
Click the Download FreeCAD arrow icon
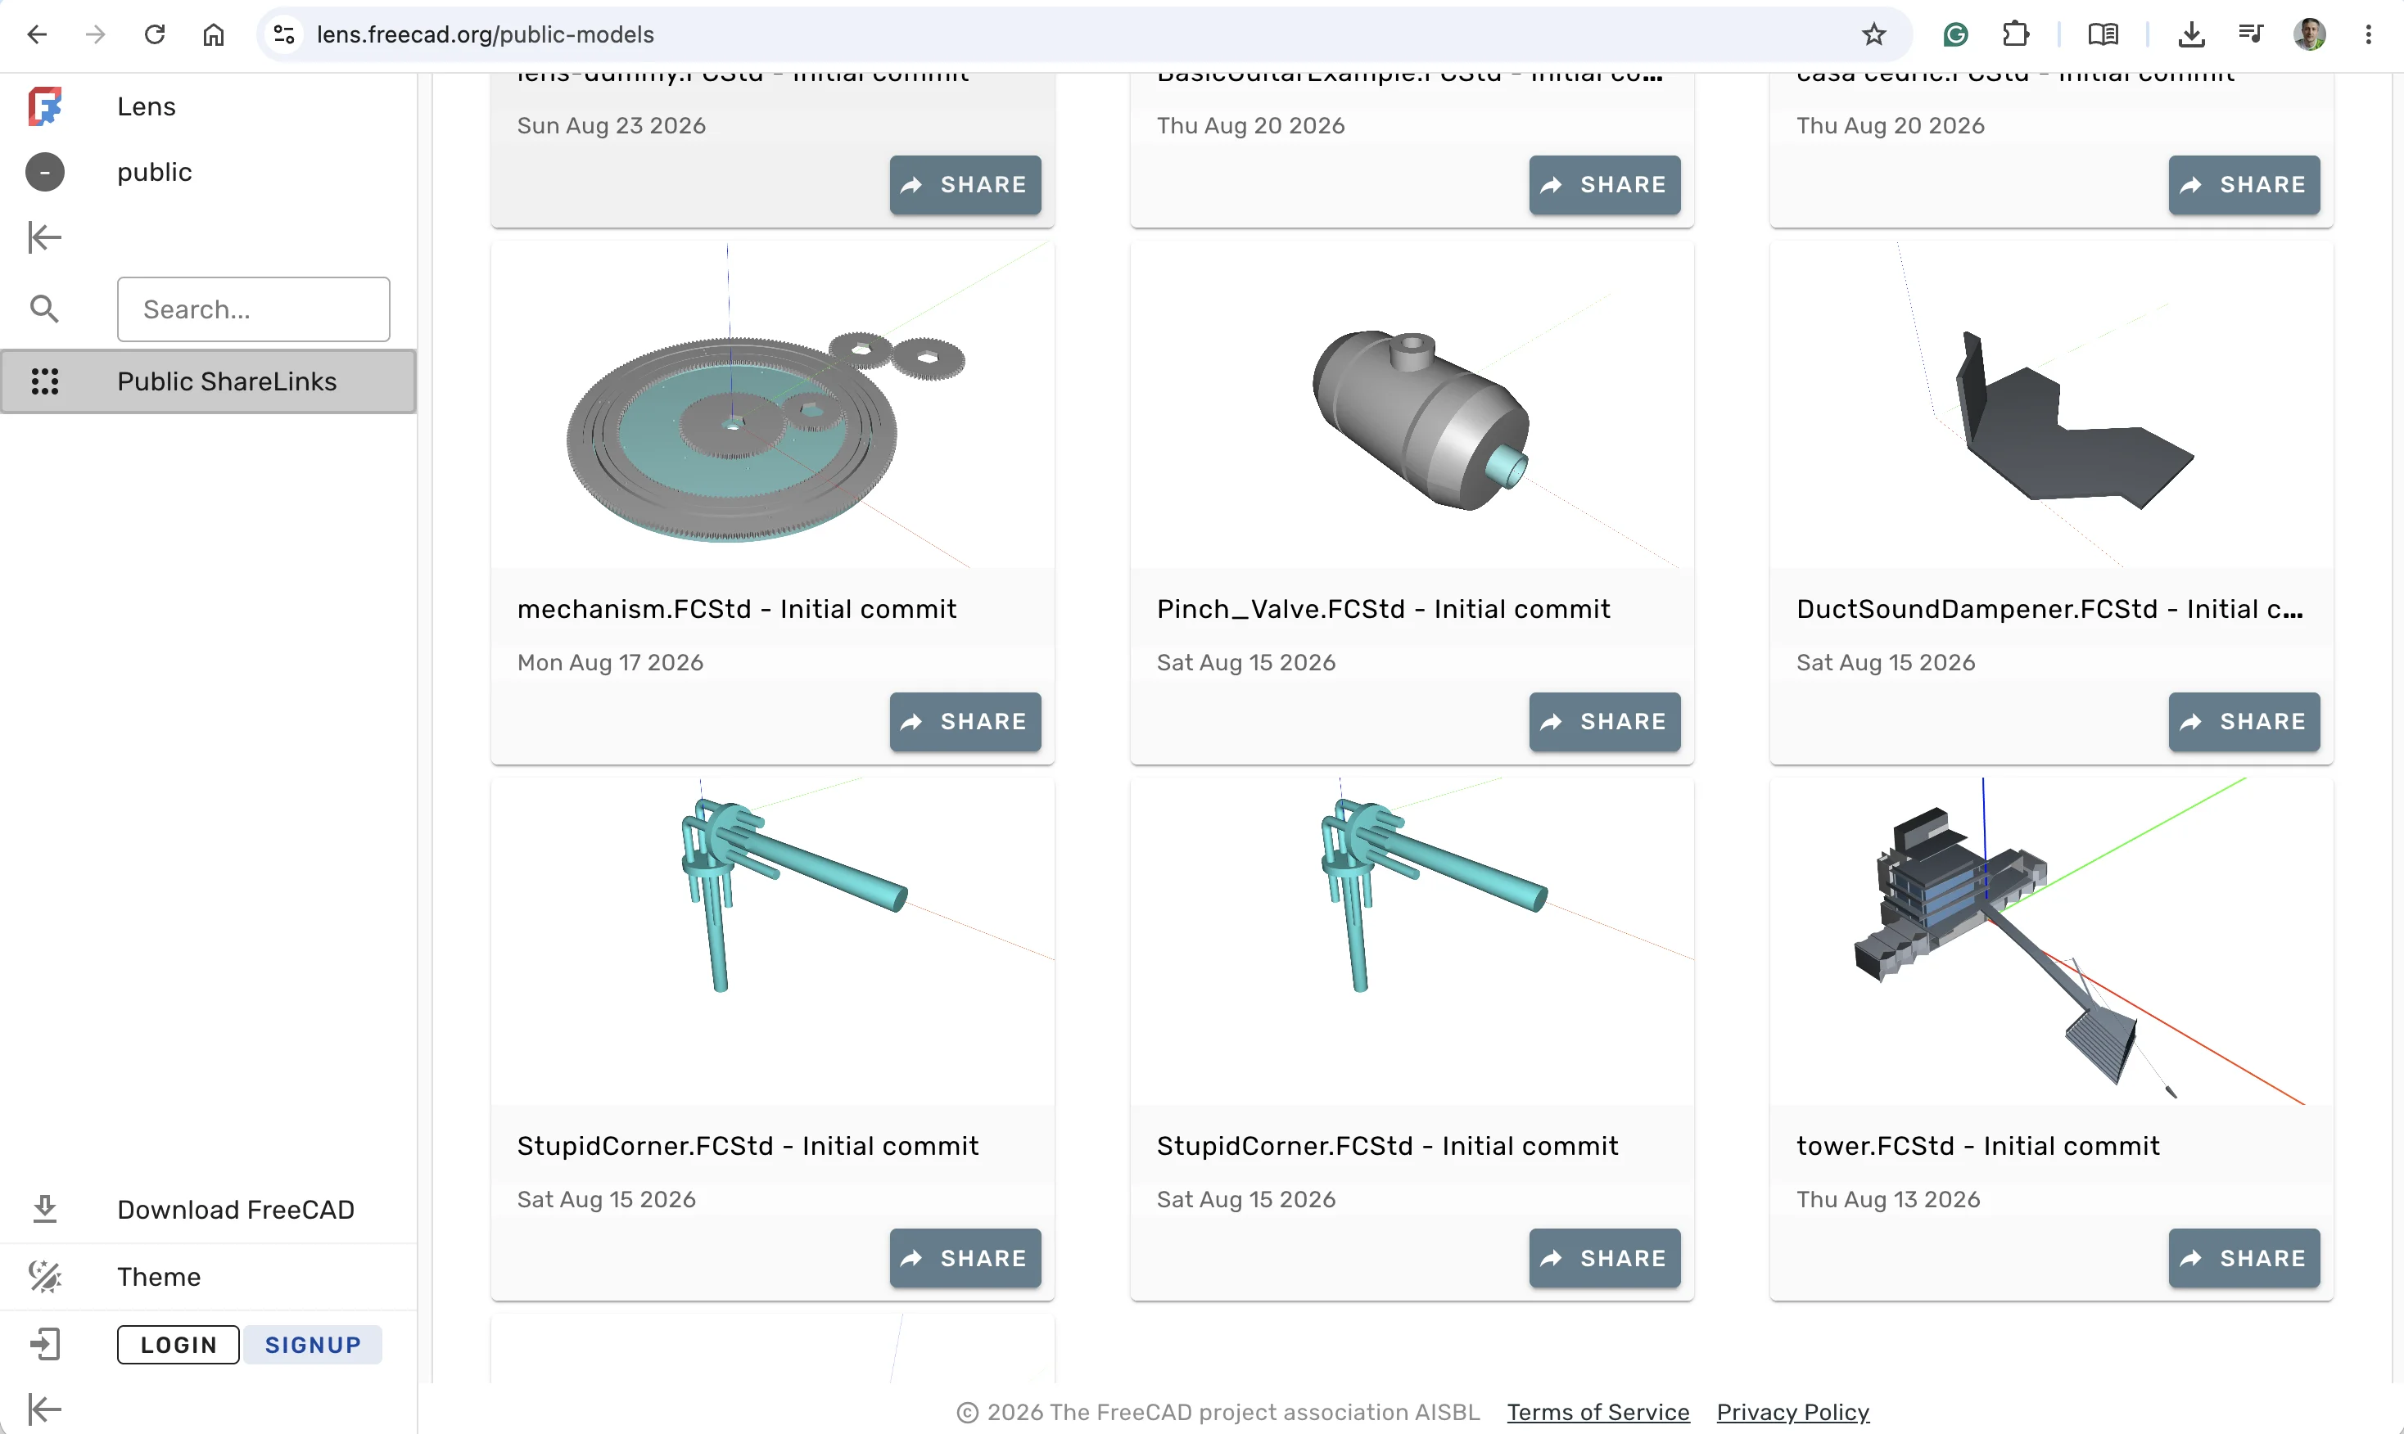(44, 1210)
